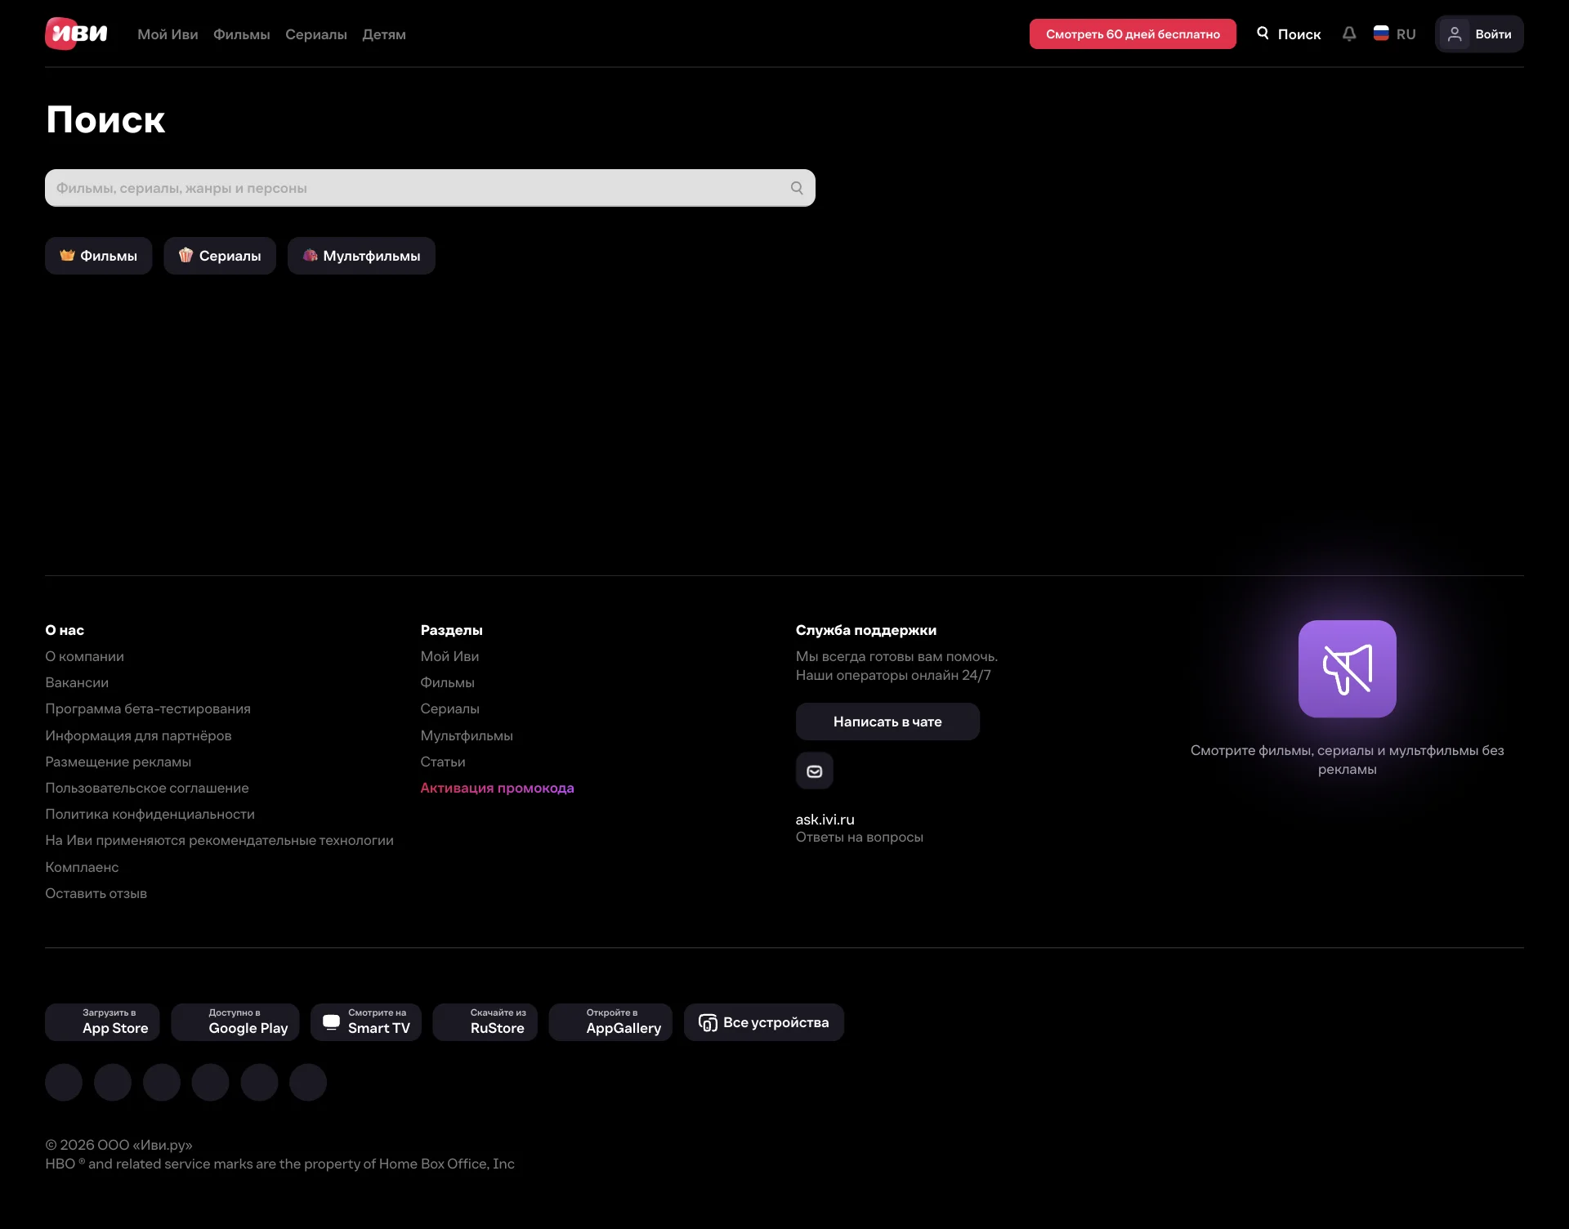Open the Фильмы header menu
The height and width of the screenshot is (1229, 1569).
[x=241, y=34]
